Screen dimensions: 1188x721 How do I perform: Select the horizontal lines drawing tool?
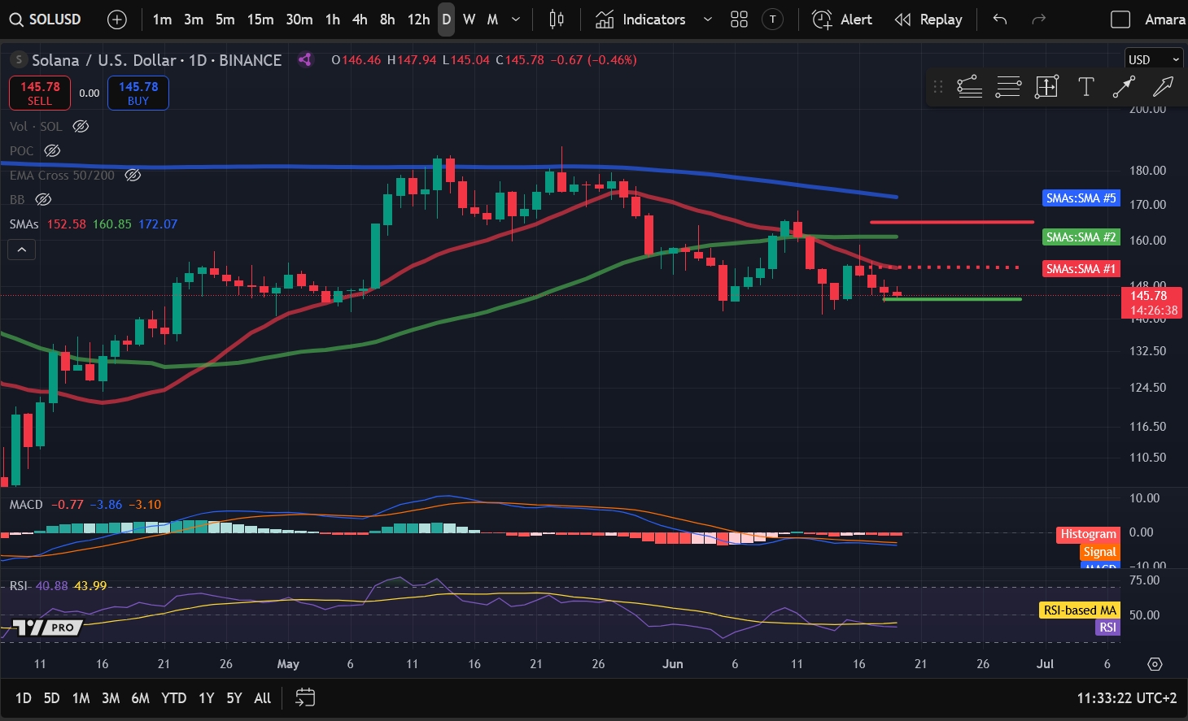point(1008,87)
